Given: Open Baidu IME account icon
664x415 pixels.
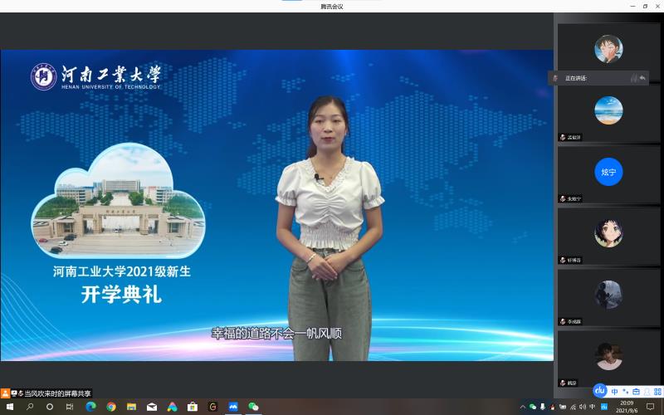Looking at the screenshot, I should (x=647, y=392).
